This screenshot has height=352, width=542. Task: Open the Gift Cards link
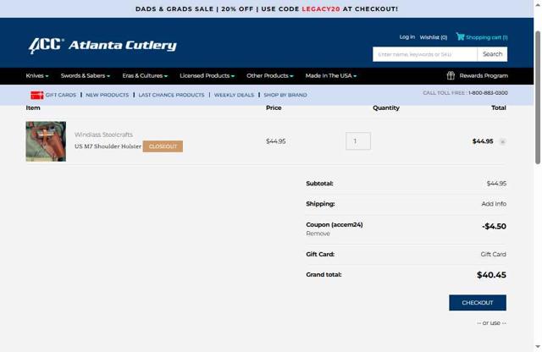pos(60,95)
